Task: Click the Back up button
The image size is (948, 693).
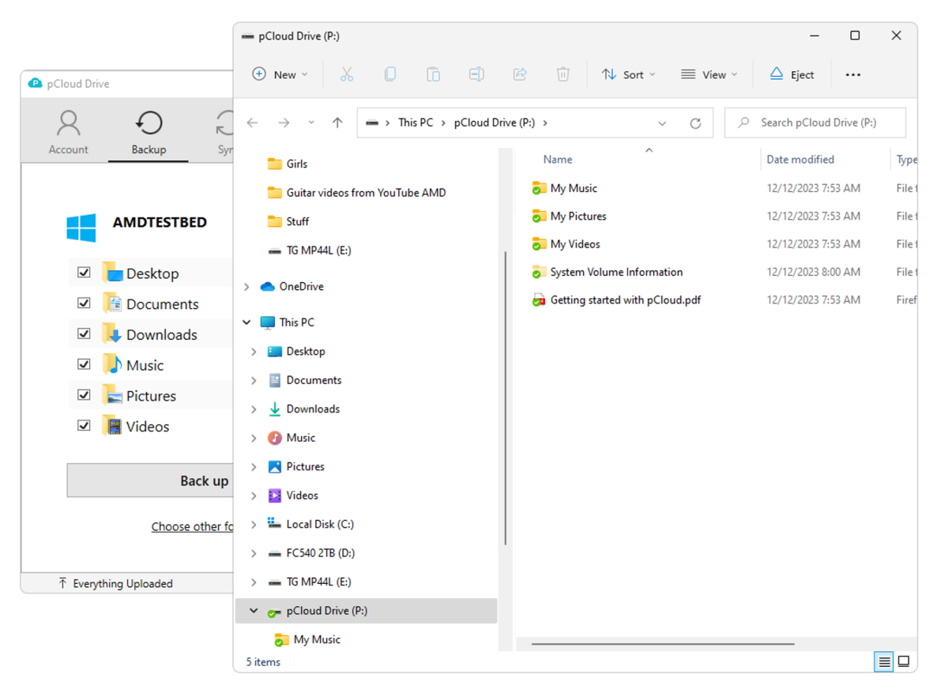Action: [x=150, y=480]
